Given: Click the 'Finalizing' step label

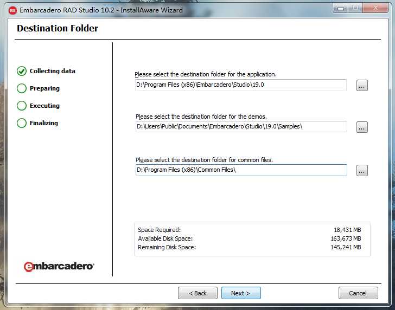Looking at the screenshot, I should pos(44,123).
